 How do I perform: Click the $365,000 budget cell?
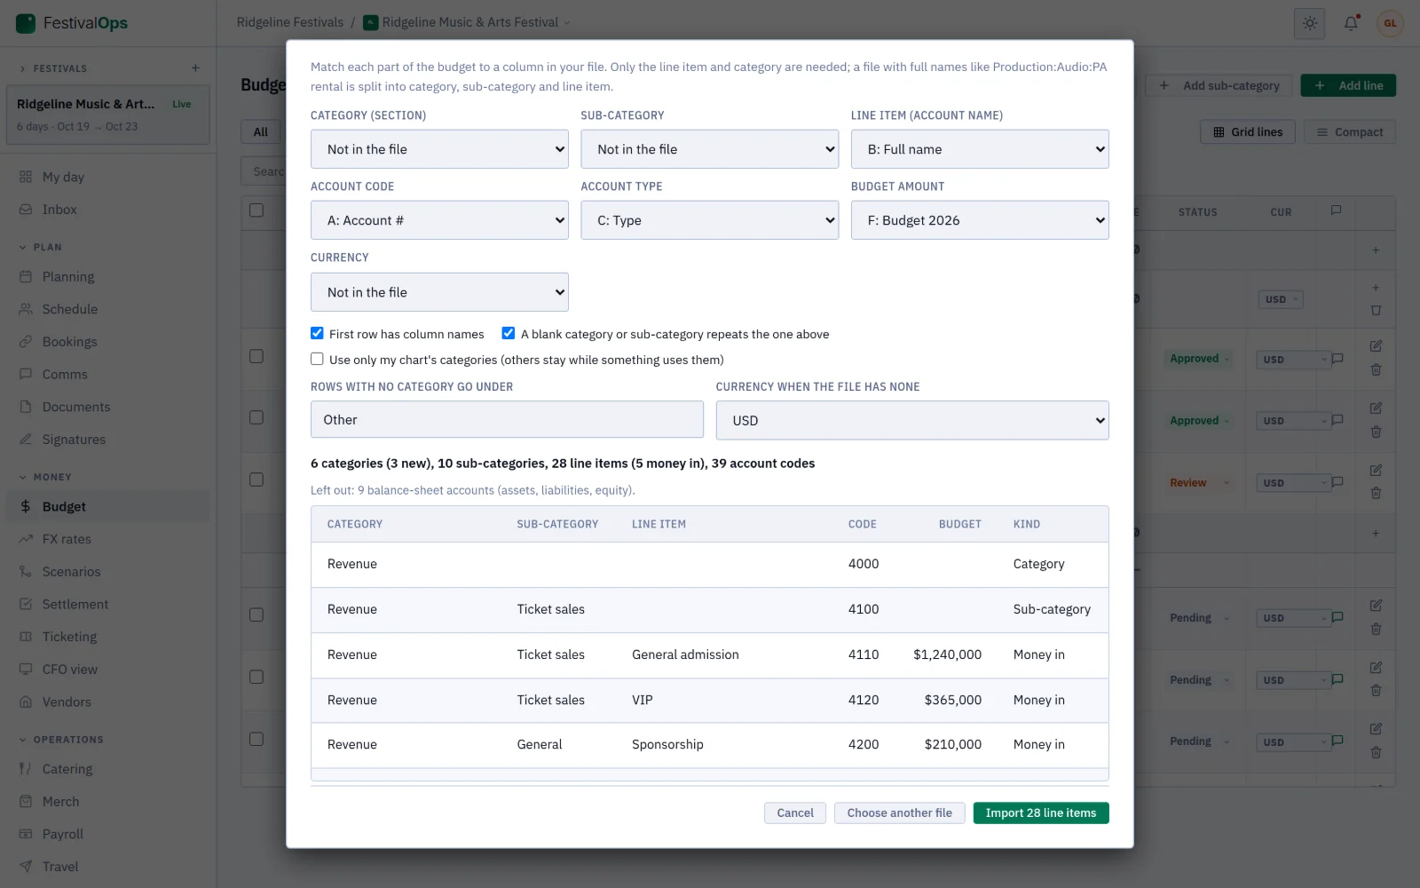(x=953, y=700)
